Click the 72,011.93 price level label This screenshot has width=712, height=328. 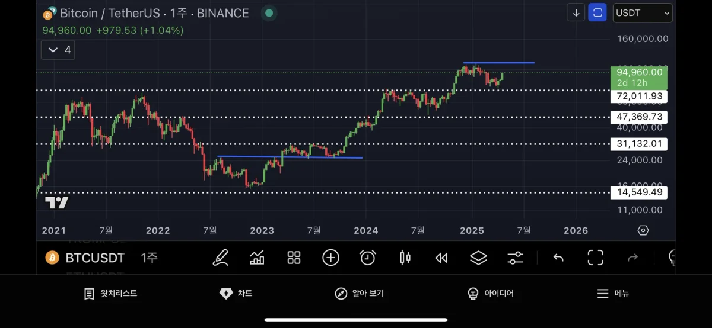coord(638,96)
